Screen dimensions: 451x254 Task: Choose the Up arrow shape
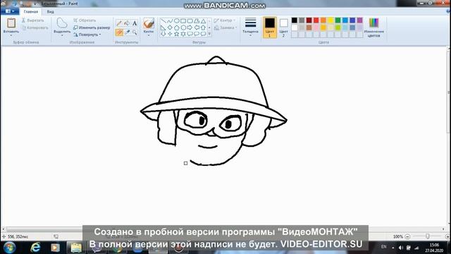pyautogui.click(x=204, y=28)
